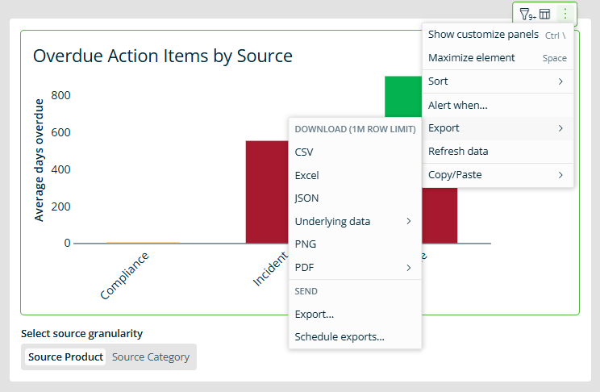Screen dimensions: 600x392
Task: Download as JSON format
Action: (307, 198)
